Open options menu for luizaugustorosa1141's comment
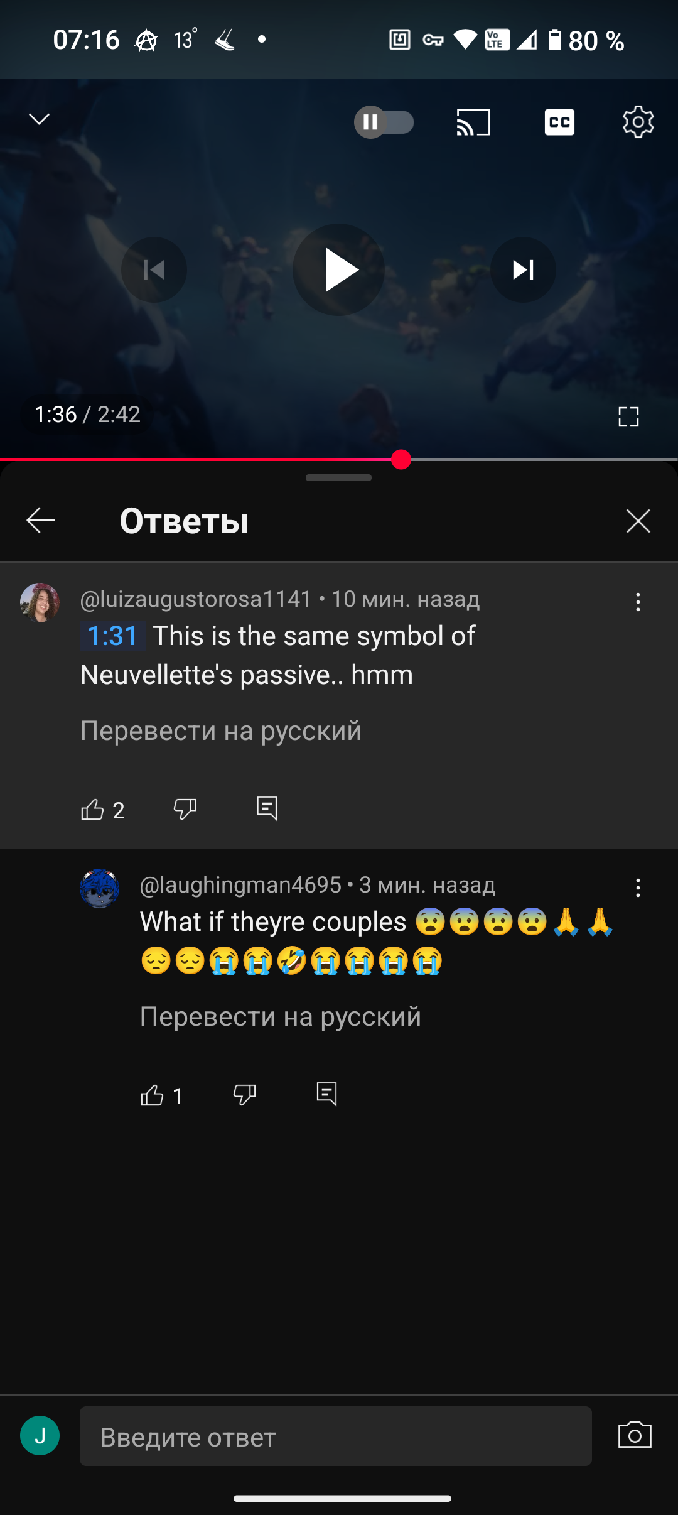The image size is (678, 1515). pos(638,602)
